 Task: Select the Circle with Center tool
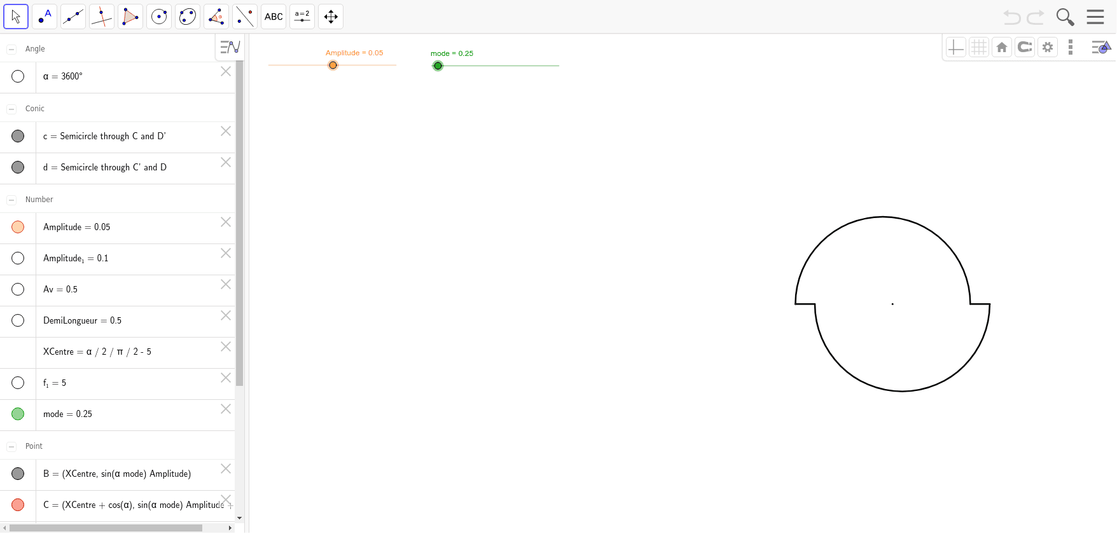pos(159,17)
